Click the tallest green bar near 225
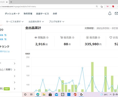 point(92,77)
